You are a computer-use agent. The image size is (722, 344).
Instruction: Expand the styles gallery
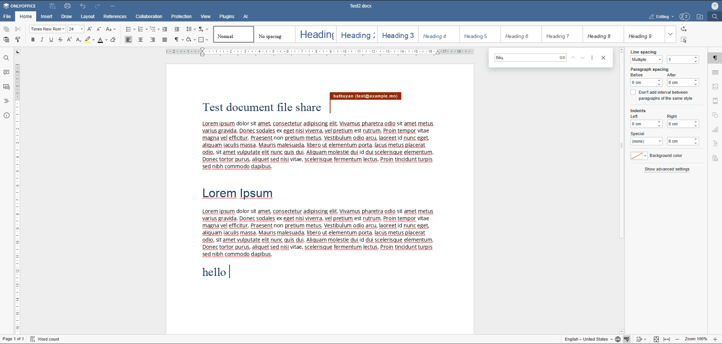click(670, 34)
